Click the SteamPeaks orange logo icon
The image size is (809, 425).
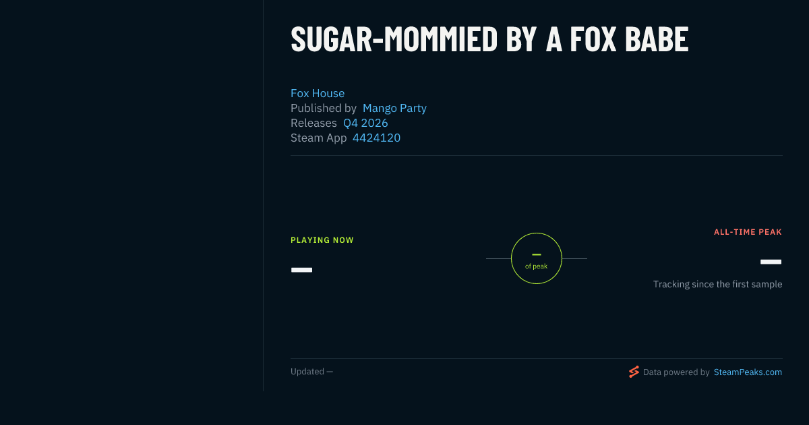pyautogui.click(x=634, y=372)
